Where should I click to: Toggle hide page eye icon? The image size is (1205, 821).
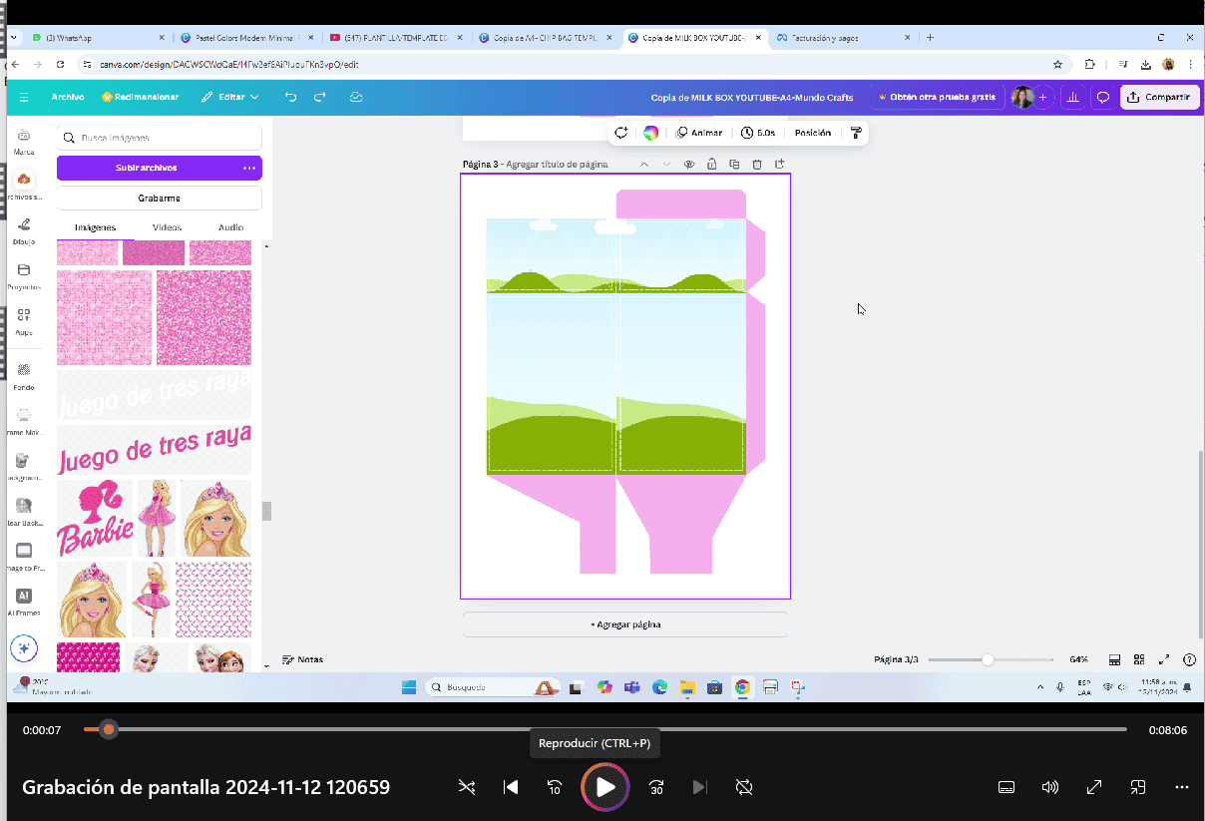pyautogui.click(x=688, y=164)
